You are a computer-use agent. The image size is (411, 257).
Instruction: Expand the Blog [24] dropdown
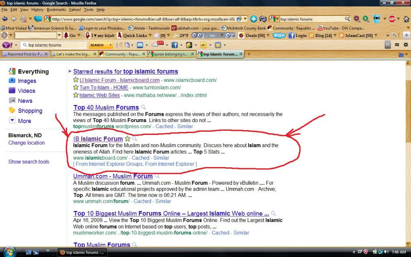pos(335,35)
